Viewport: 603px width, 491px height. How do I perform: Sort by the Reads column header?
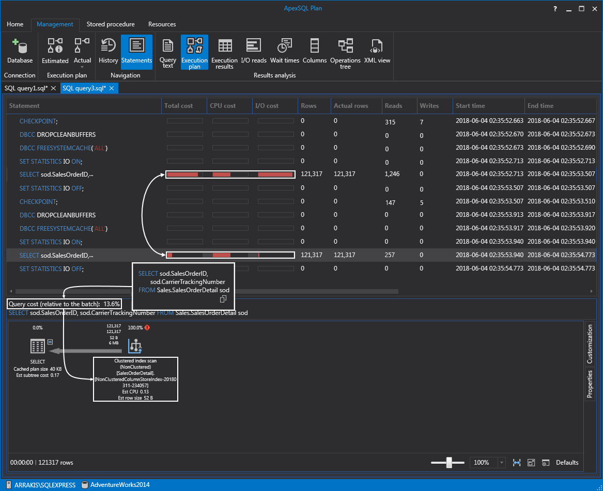pos(399,106)
